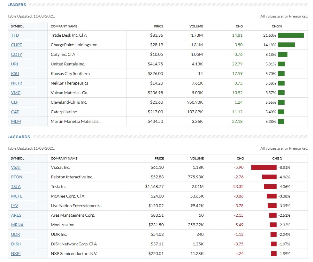The width and height of the screenshot is (313, 262).
Task: Click Laggards table PRICE column header
Action: (159, 159)
